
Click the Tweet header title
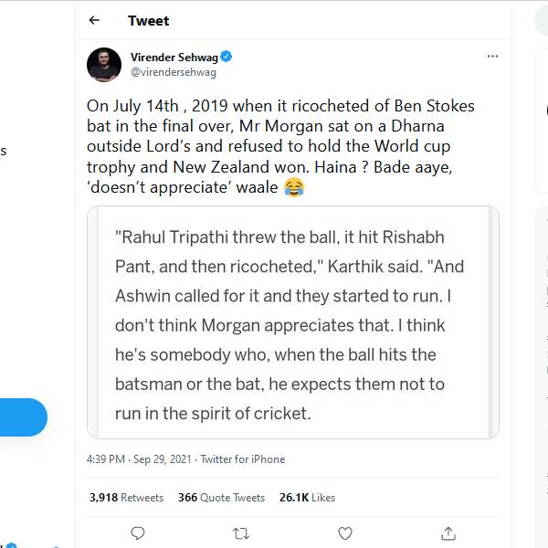click(148, 20)
